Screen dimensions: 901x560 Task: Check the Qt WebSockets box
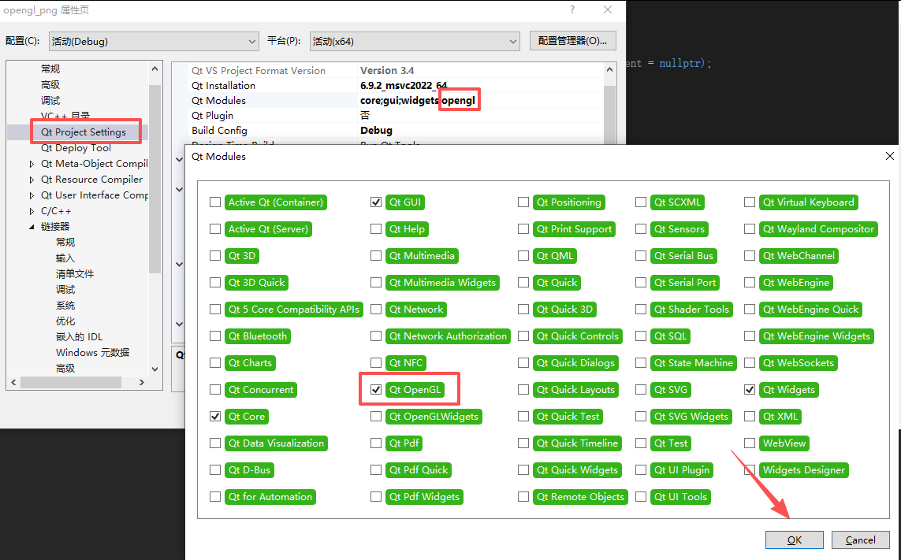pyautogui.click(x=750, y=363)
